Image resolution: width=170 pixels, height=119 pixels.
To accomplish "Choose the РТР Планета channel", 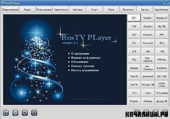I will (148, 68).
